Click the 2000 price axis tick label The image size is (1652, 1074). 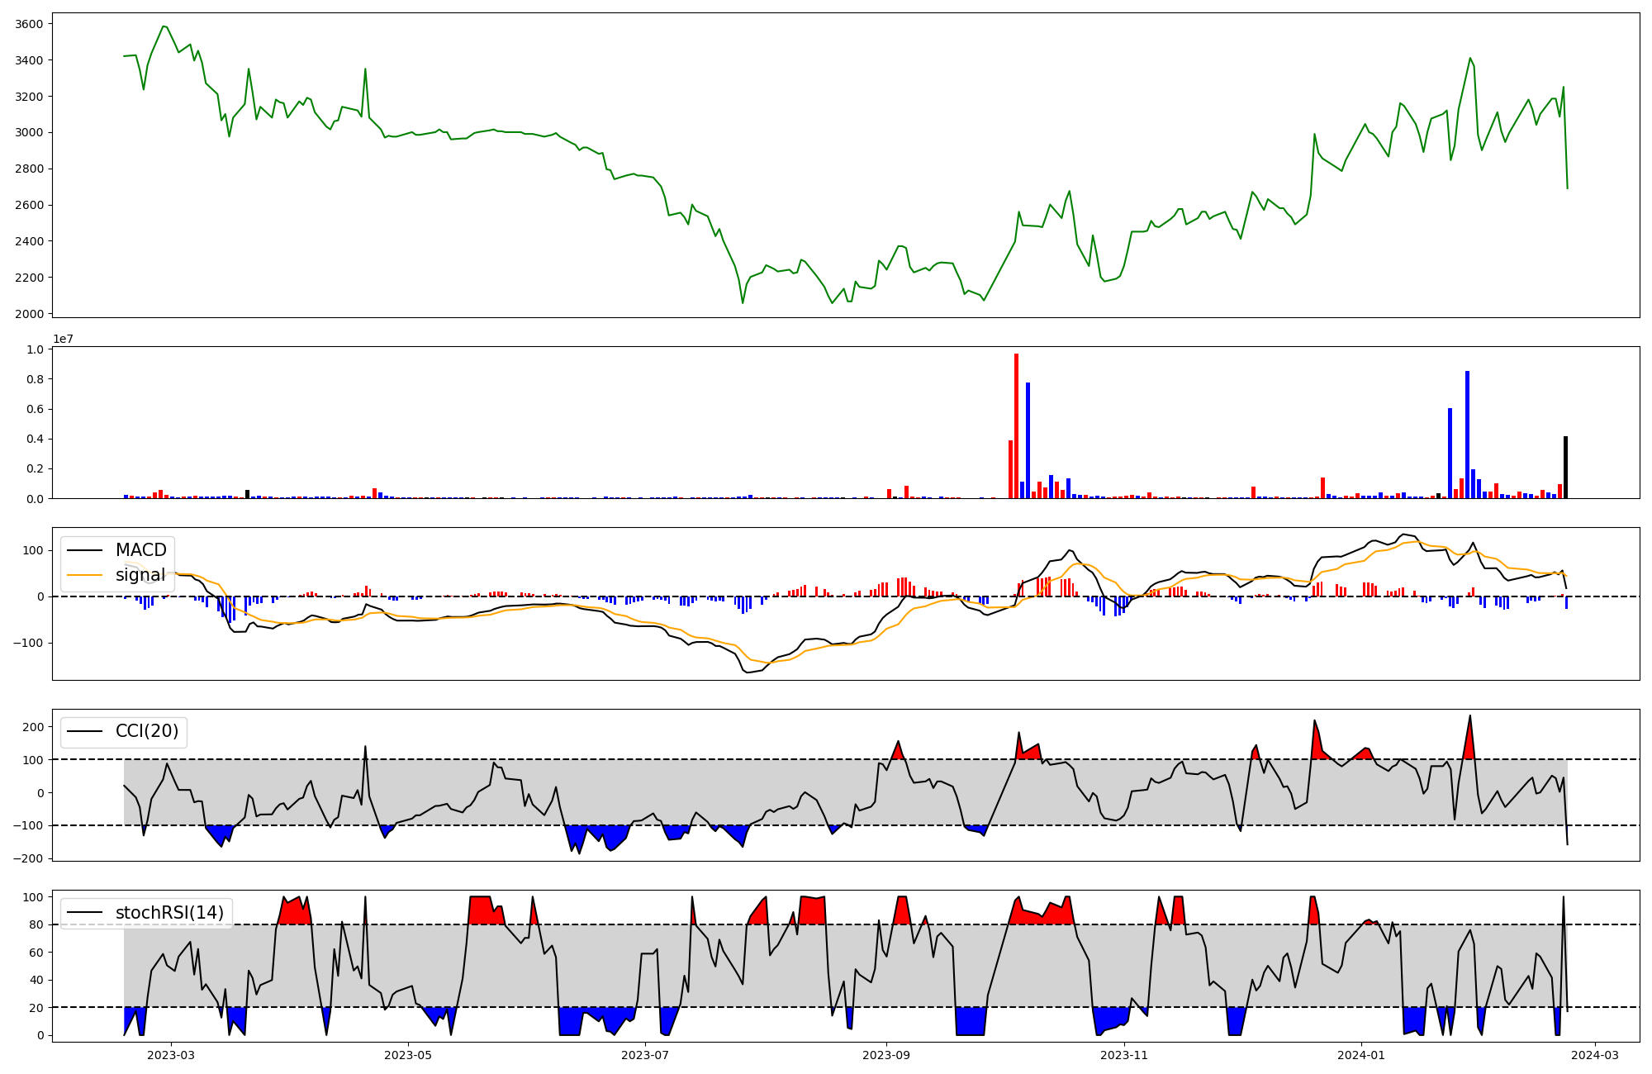pos(29,314)
